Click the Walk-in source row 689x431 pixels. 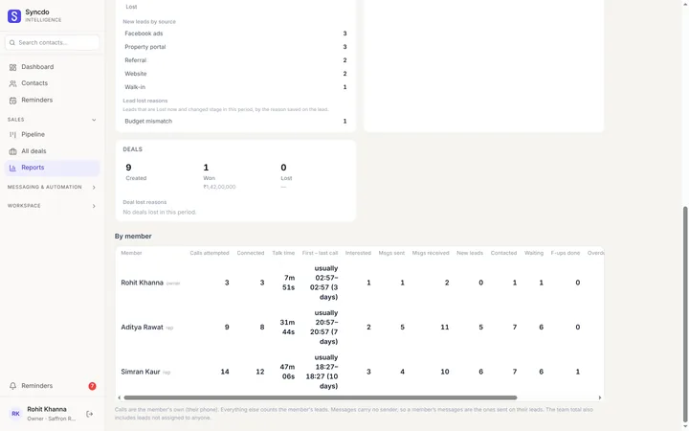pos(235,87)
